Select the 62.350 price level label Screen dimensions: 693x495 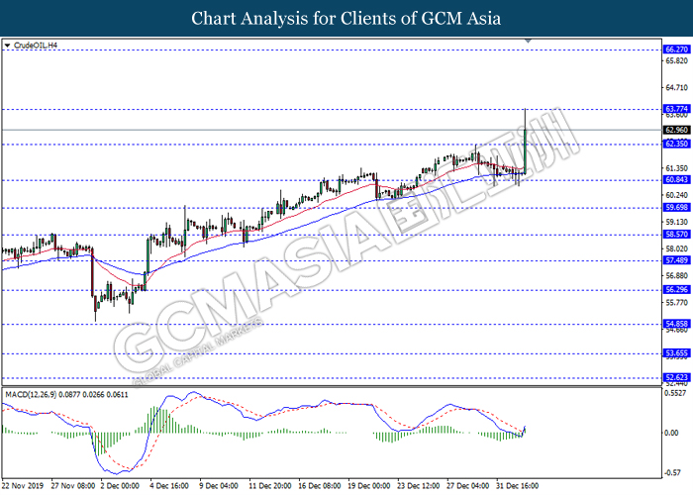676,144
